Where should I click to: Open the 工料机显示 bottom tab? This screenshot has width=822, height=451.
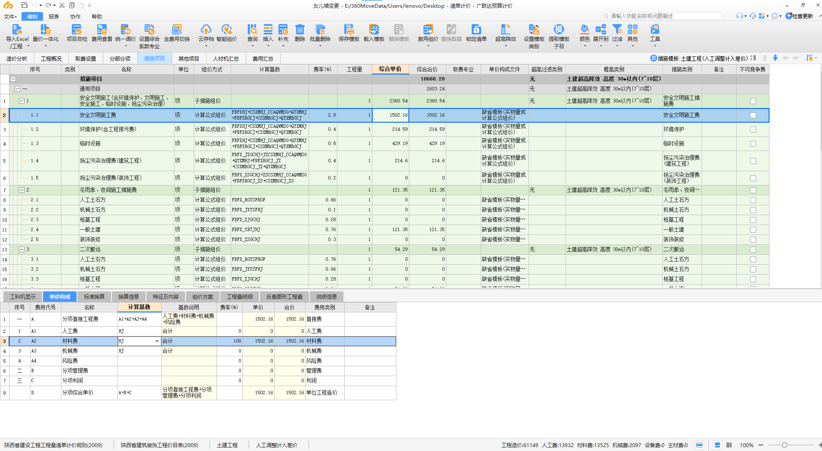(x=23, y=297)
